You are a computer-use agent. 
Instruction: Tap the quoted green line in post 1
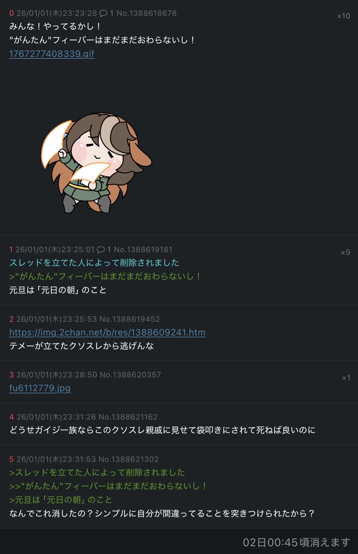(x=105, y=276)
